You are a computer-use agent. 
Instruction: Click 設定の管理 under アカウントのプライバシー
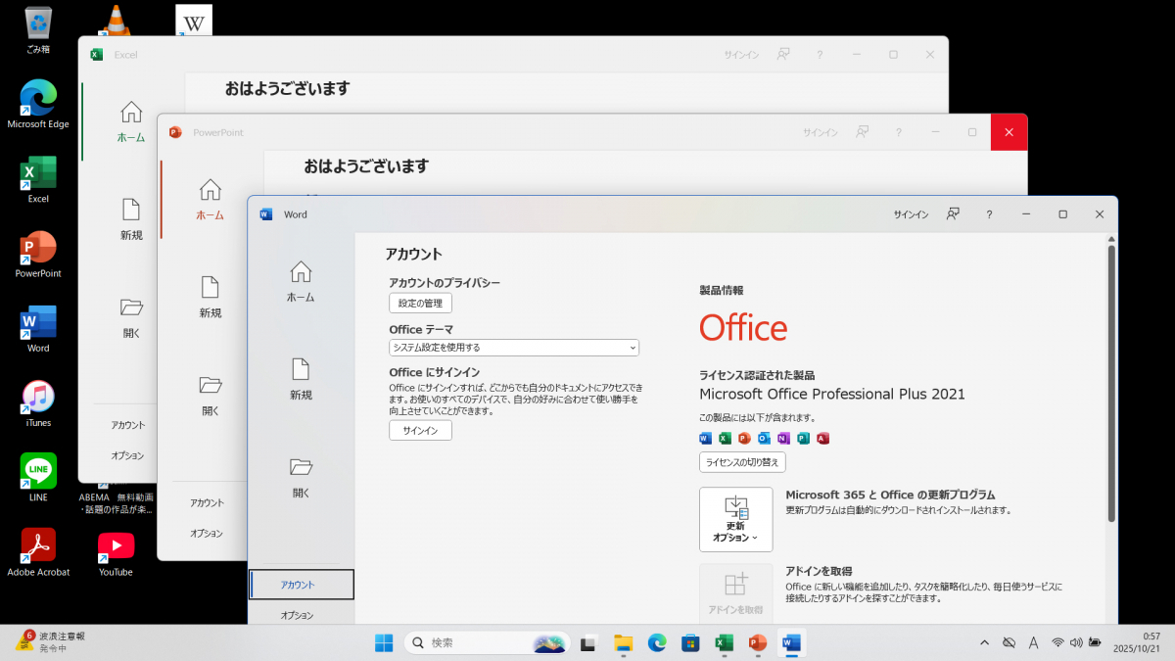coord(420,303)
